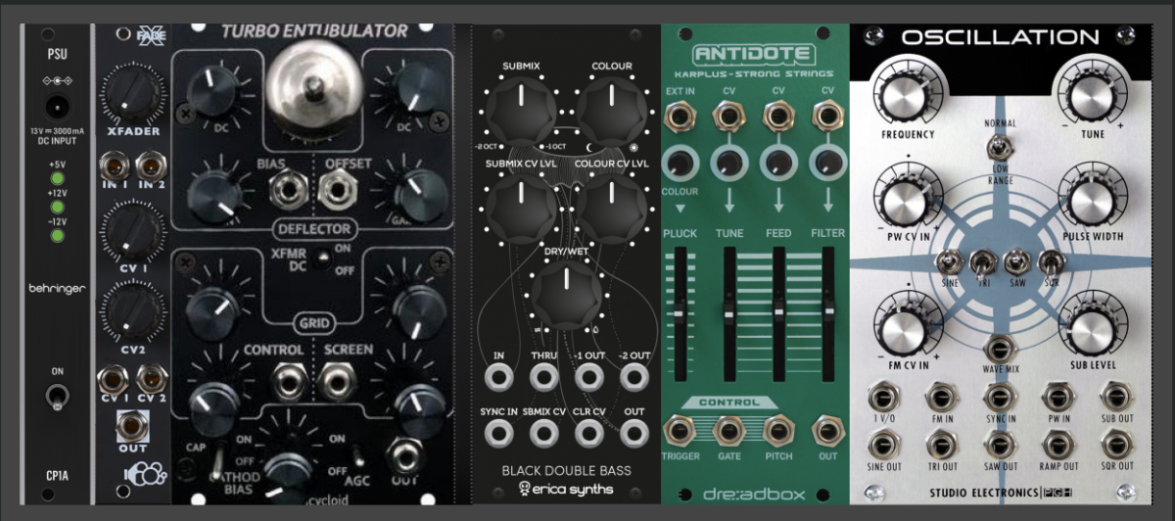Viewport: 1175px width, 521px height.
Task: Click the Antidote GATE jack
Action: pyautogui.click(x=728, y=431)
